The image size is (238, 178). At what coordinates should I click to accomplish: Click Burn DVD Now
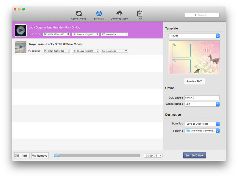[195, 155]
